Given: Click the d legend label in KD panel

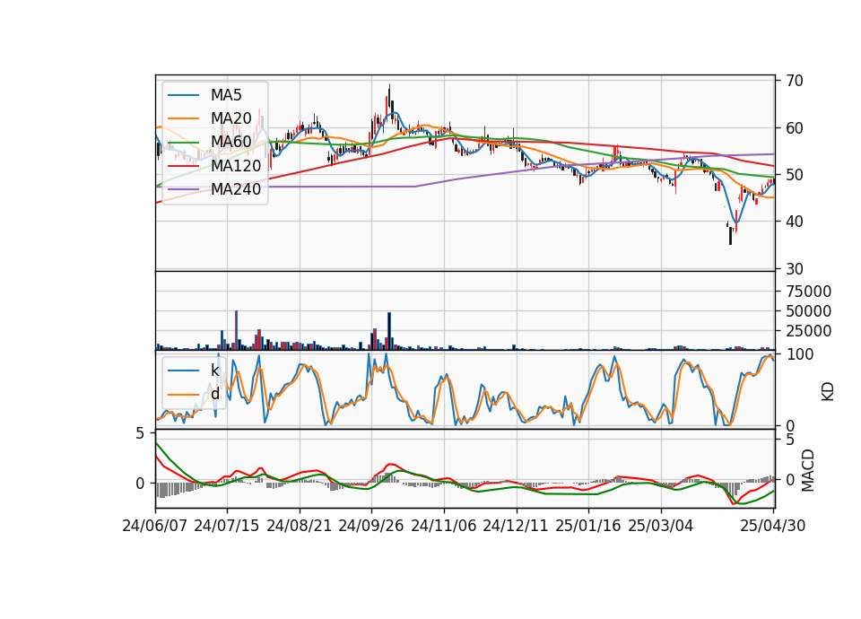Looking at the screenshot, I should click(x=214, y=394).
